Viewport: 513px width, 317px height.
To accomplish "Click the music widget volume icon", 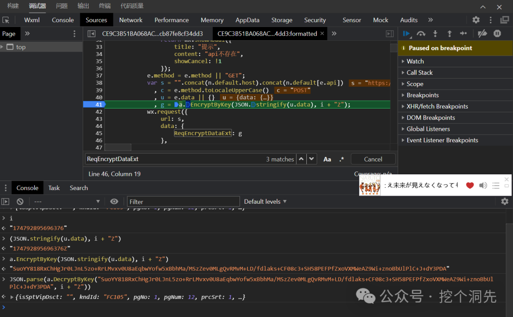I will pos(483,185).
